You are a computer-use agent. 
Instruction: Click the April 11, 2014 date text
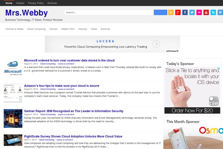[30, 140]
